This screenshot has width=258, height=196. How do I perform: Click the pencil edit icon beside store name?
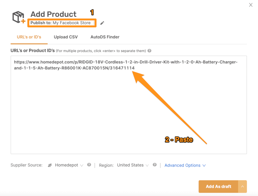(102, 23)
